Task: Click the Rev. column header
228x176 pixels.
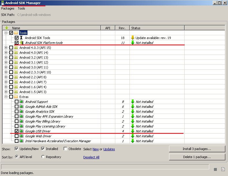Action: tap(122, 28)
